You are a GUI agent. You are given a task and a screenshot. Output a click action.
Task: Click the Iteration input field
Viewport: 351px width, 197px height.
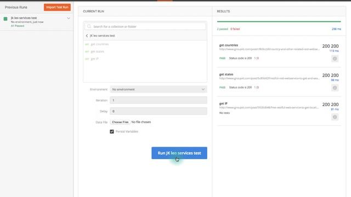tap(158, 100)
